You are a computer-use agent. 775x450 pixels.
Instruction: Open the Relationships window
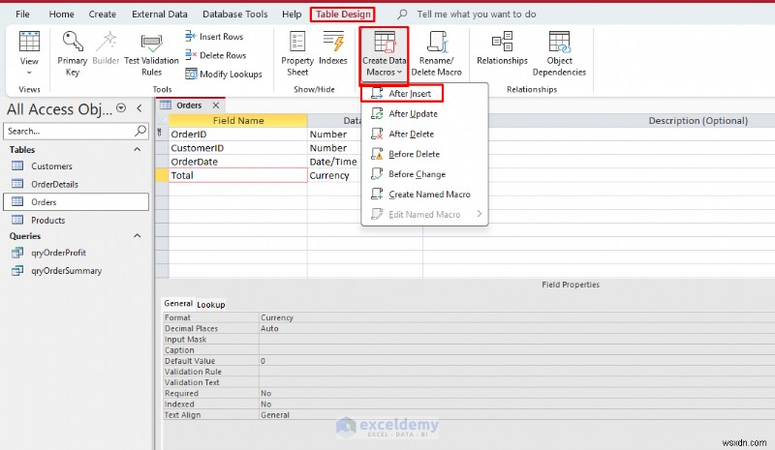(x=502, y=48)
